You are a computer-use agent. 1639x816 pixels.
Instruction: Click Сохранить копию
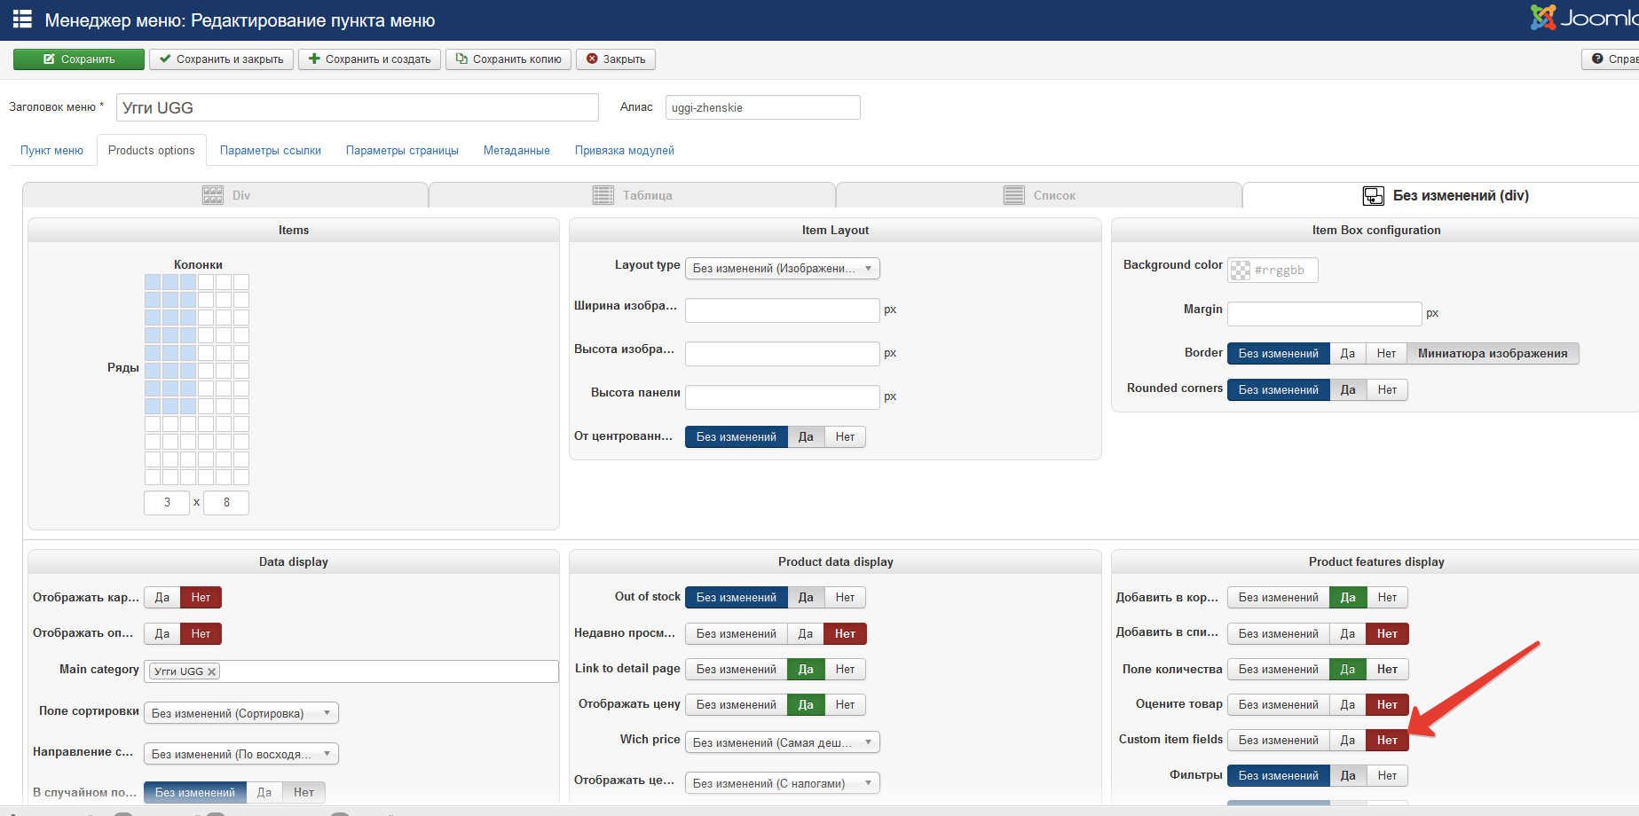click(x=508, y=59)
